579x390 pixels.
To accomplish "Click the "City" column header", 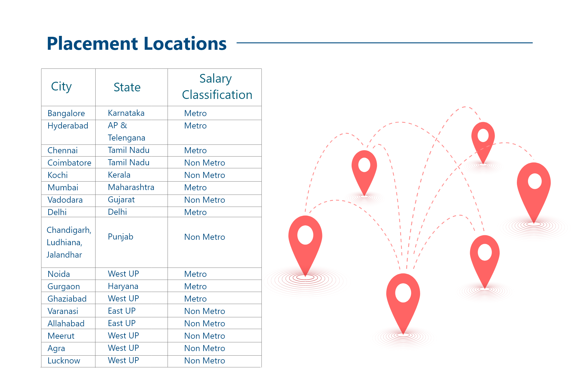I will (x=61, y=87).
